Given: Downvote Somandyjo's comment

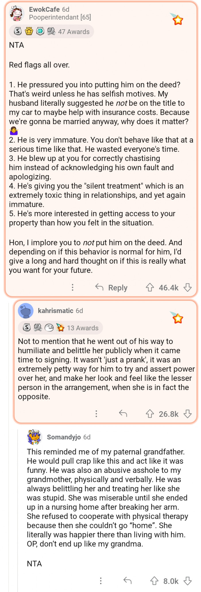Looking at the screenshot, I should 188,581.
